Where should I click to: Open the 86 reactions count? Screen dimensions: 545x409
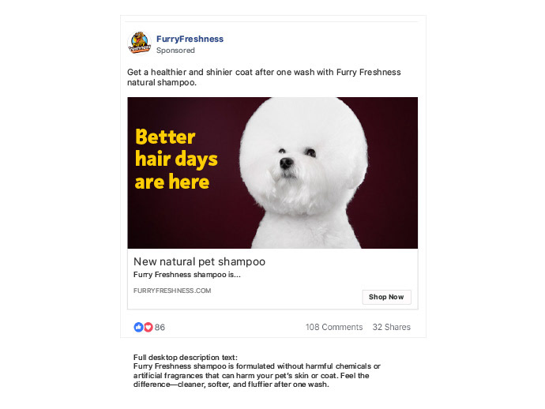[160, 328]
